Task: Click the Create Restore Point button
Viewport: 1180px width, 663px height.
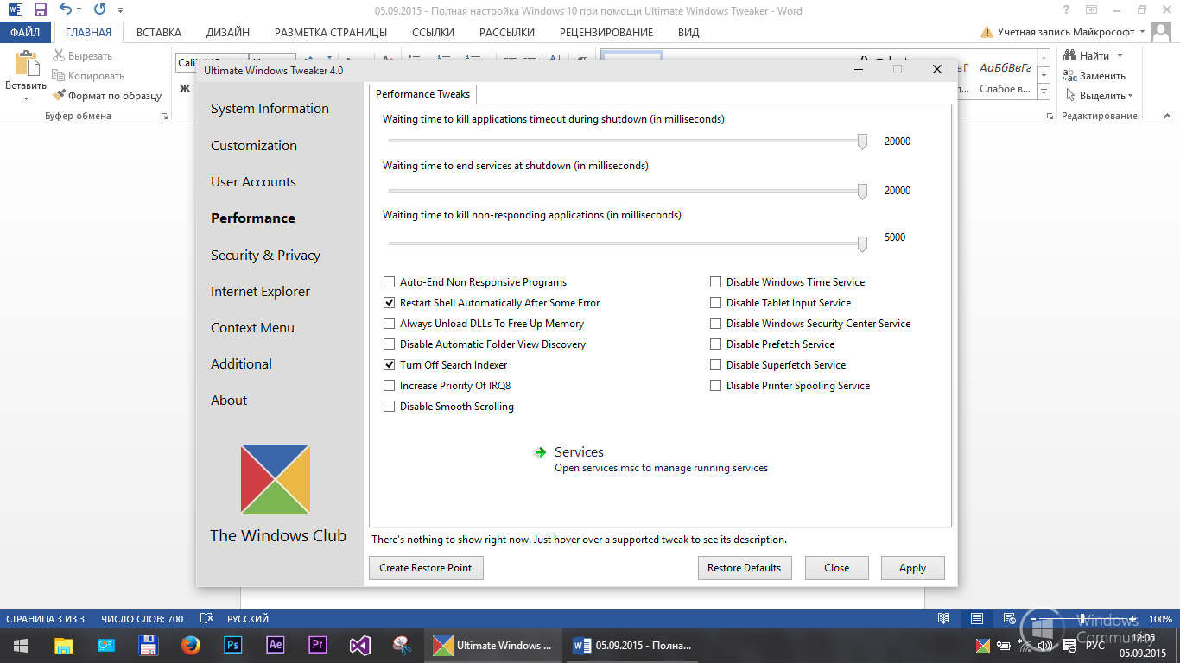Action: (426, 568)
